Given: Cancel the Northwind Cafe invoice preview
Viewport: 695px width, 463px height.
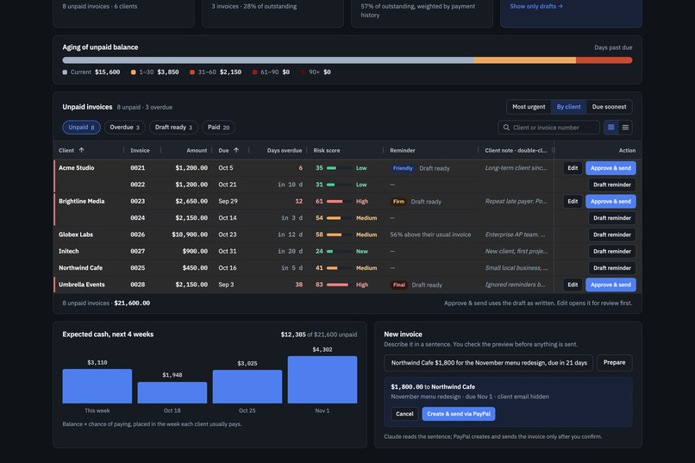Looking at the screenshot, I should (404, 414).
